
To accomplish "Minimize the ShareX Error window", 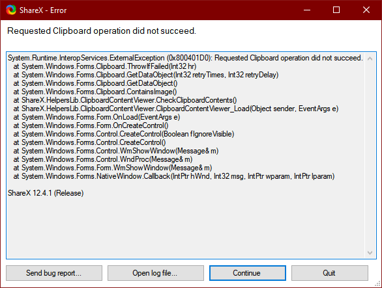I will point(307,10).
